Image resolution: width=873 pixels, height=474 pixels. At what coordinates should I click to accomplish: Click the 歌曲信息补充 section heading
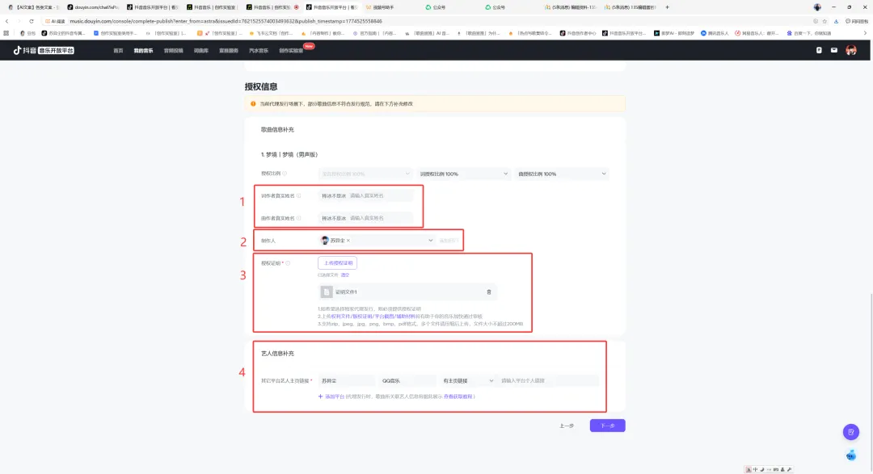(277, 130)
